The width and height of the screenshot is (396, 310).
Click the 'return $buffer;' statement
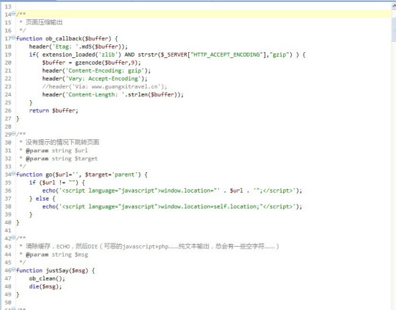[x=53, y=111]
